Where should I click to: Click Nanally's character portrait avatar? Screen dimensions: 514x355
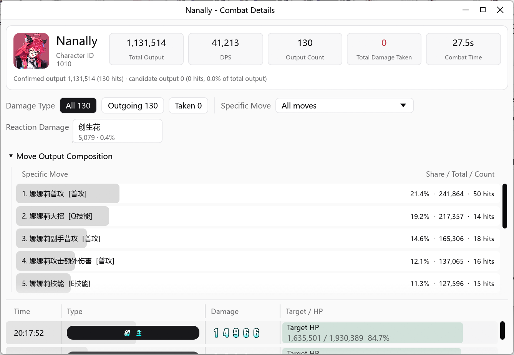coord(31,51)
